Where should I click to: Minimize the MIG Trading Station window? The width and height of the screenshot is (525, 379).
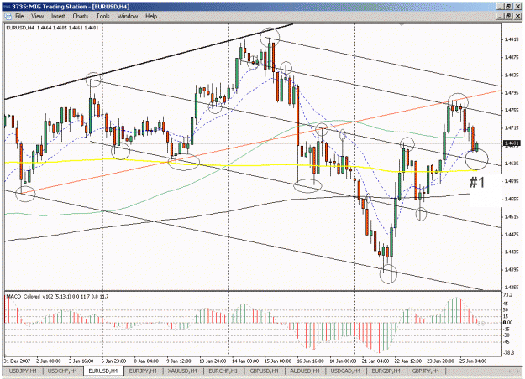pos(501,7)
